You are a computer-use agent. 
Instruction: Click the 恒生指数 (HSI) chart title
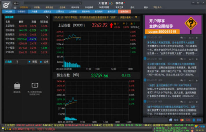coord(68,75)
